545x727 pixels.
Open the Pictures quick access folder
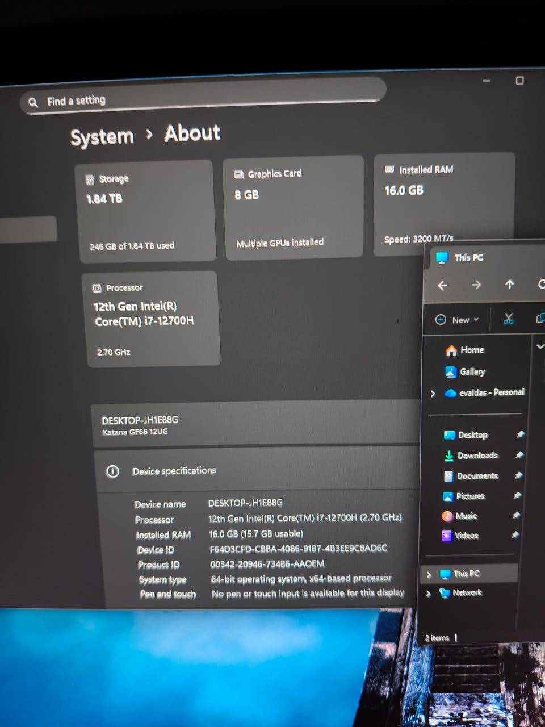pyautogui.click(x=464, y=496)
